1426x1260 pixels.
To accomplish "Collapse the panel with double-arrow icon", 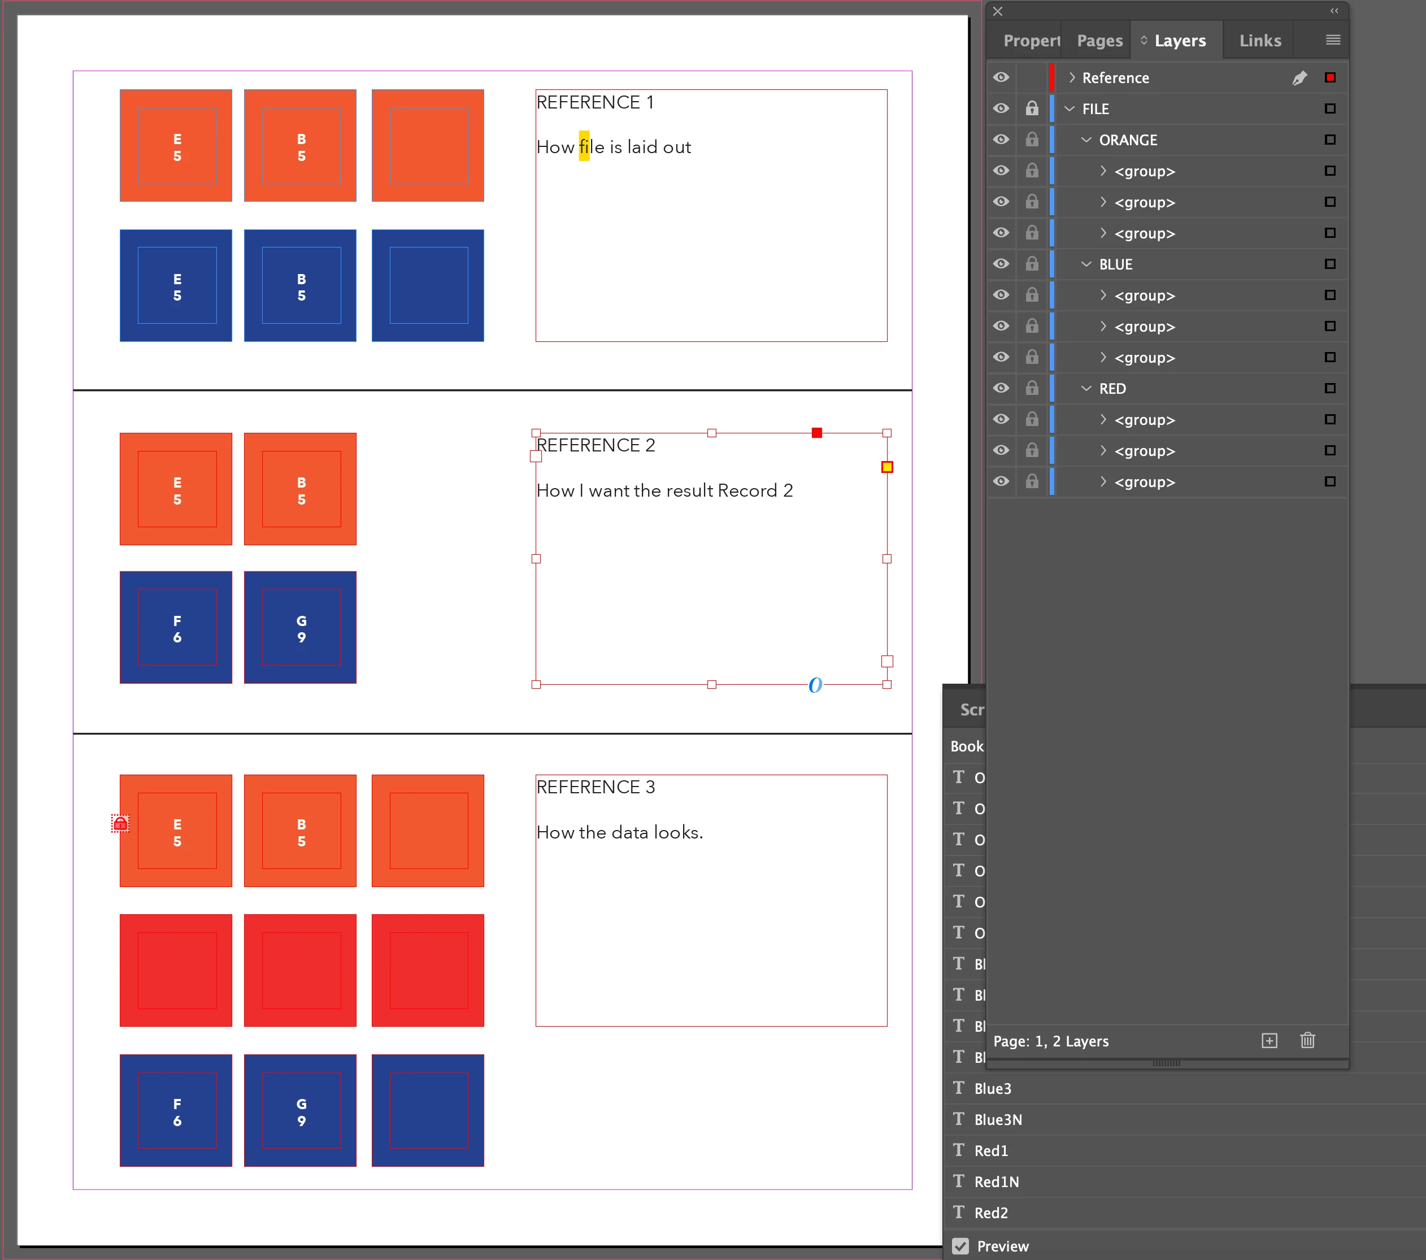I will pyautogui.click(x=1334, y=11).
